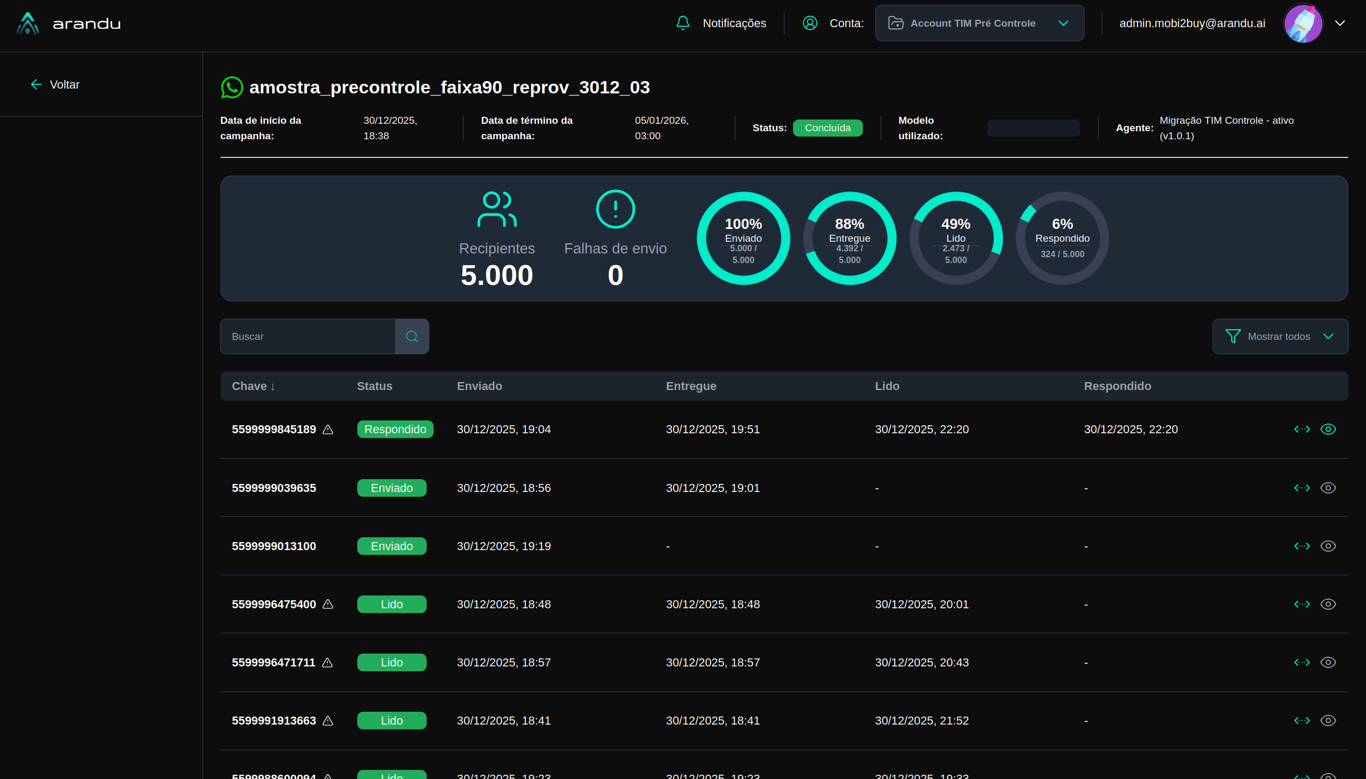
Task: Click the Status column header
Action: click(374, 386)
